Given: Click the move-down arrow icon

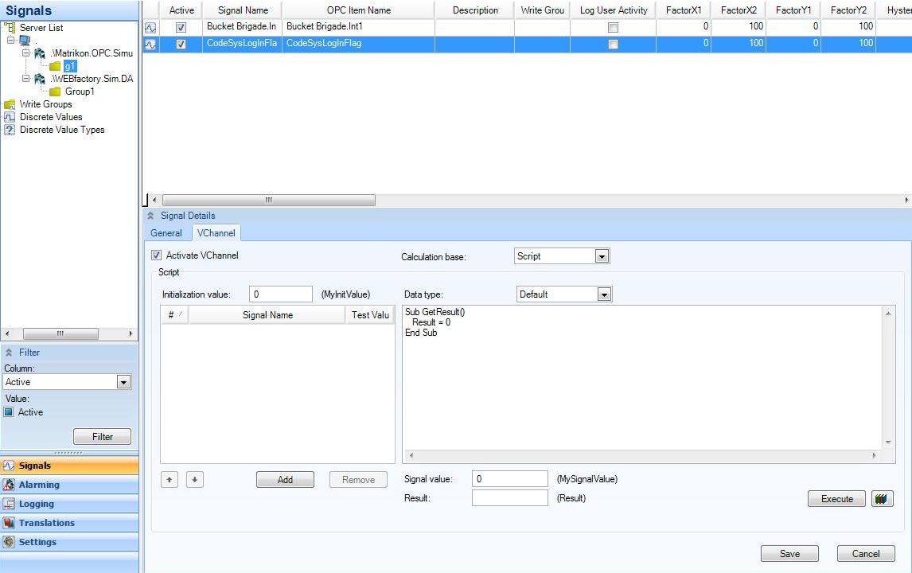Looking at the screenshot, I should (195, 480).
